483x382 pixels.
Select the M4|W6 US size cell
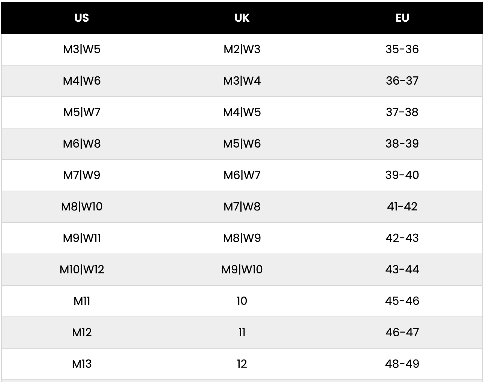[x=82, y=81]
